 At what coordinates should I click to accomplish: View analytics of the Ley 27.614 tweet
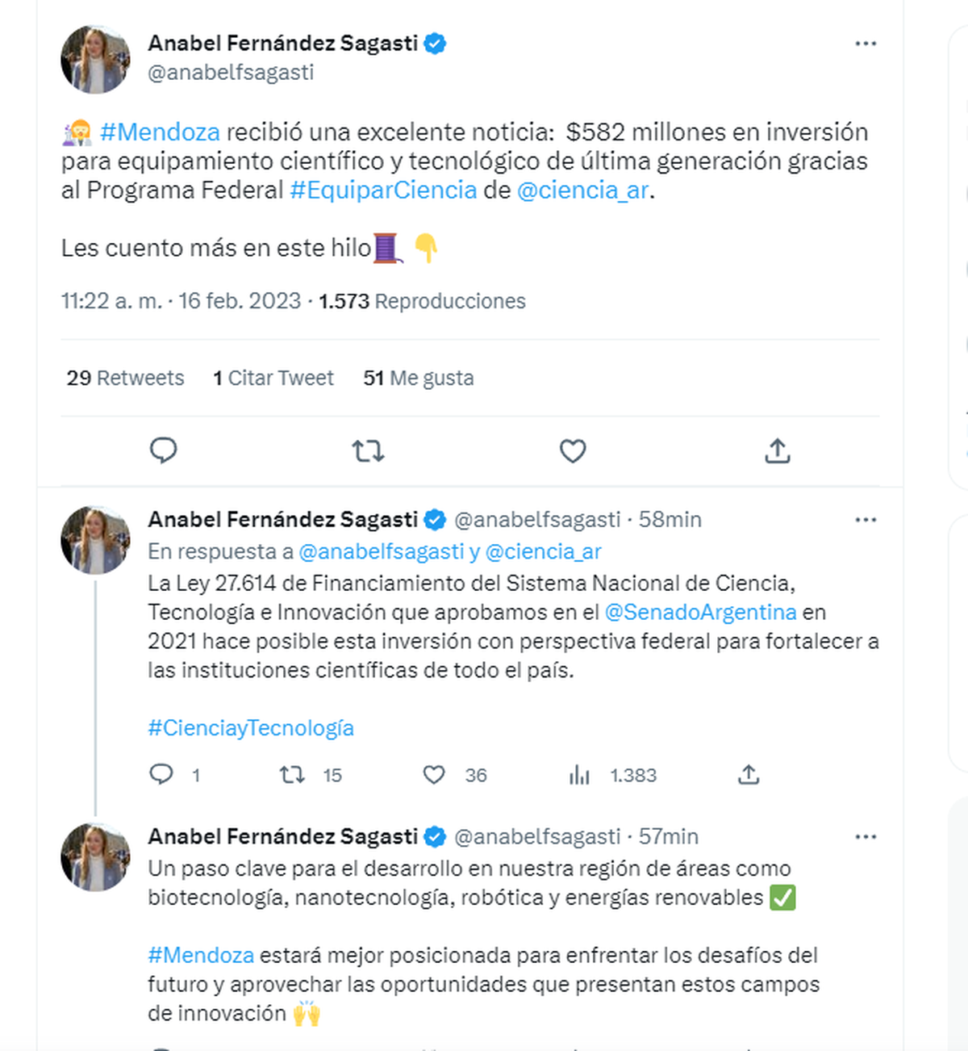tap(580, 775)
